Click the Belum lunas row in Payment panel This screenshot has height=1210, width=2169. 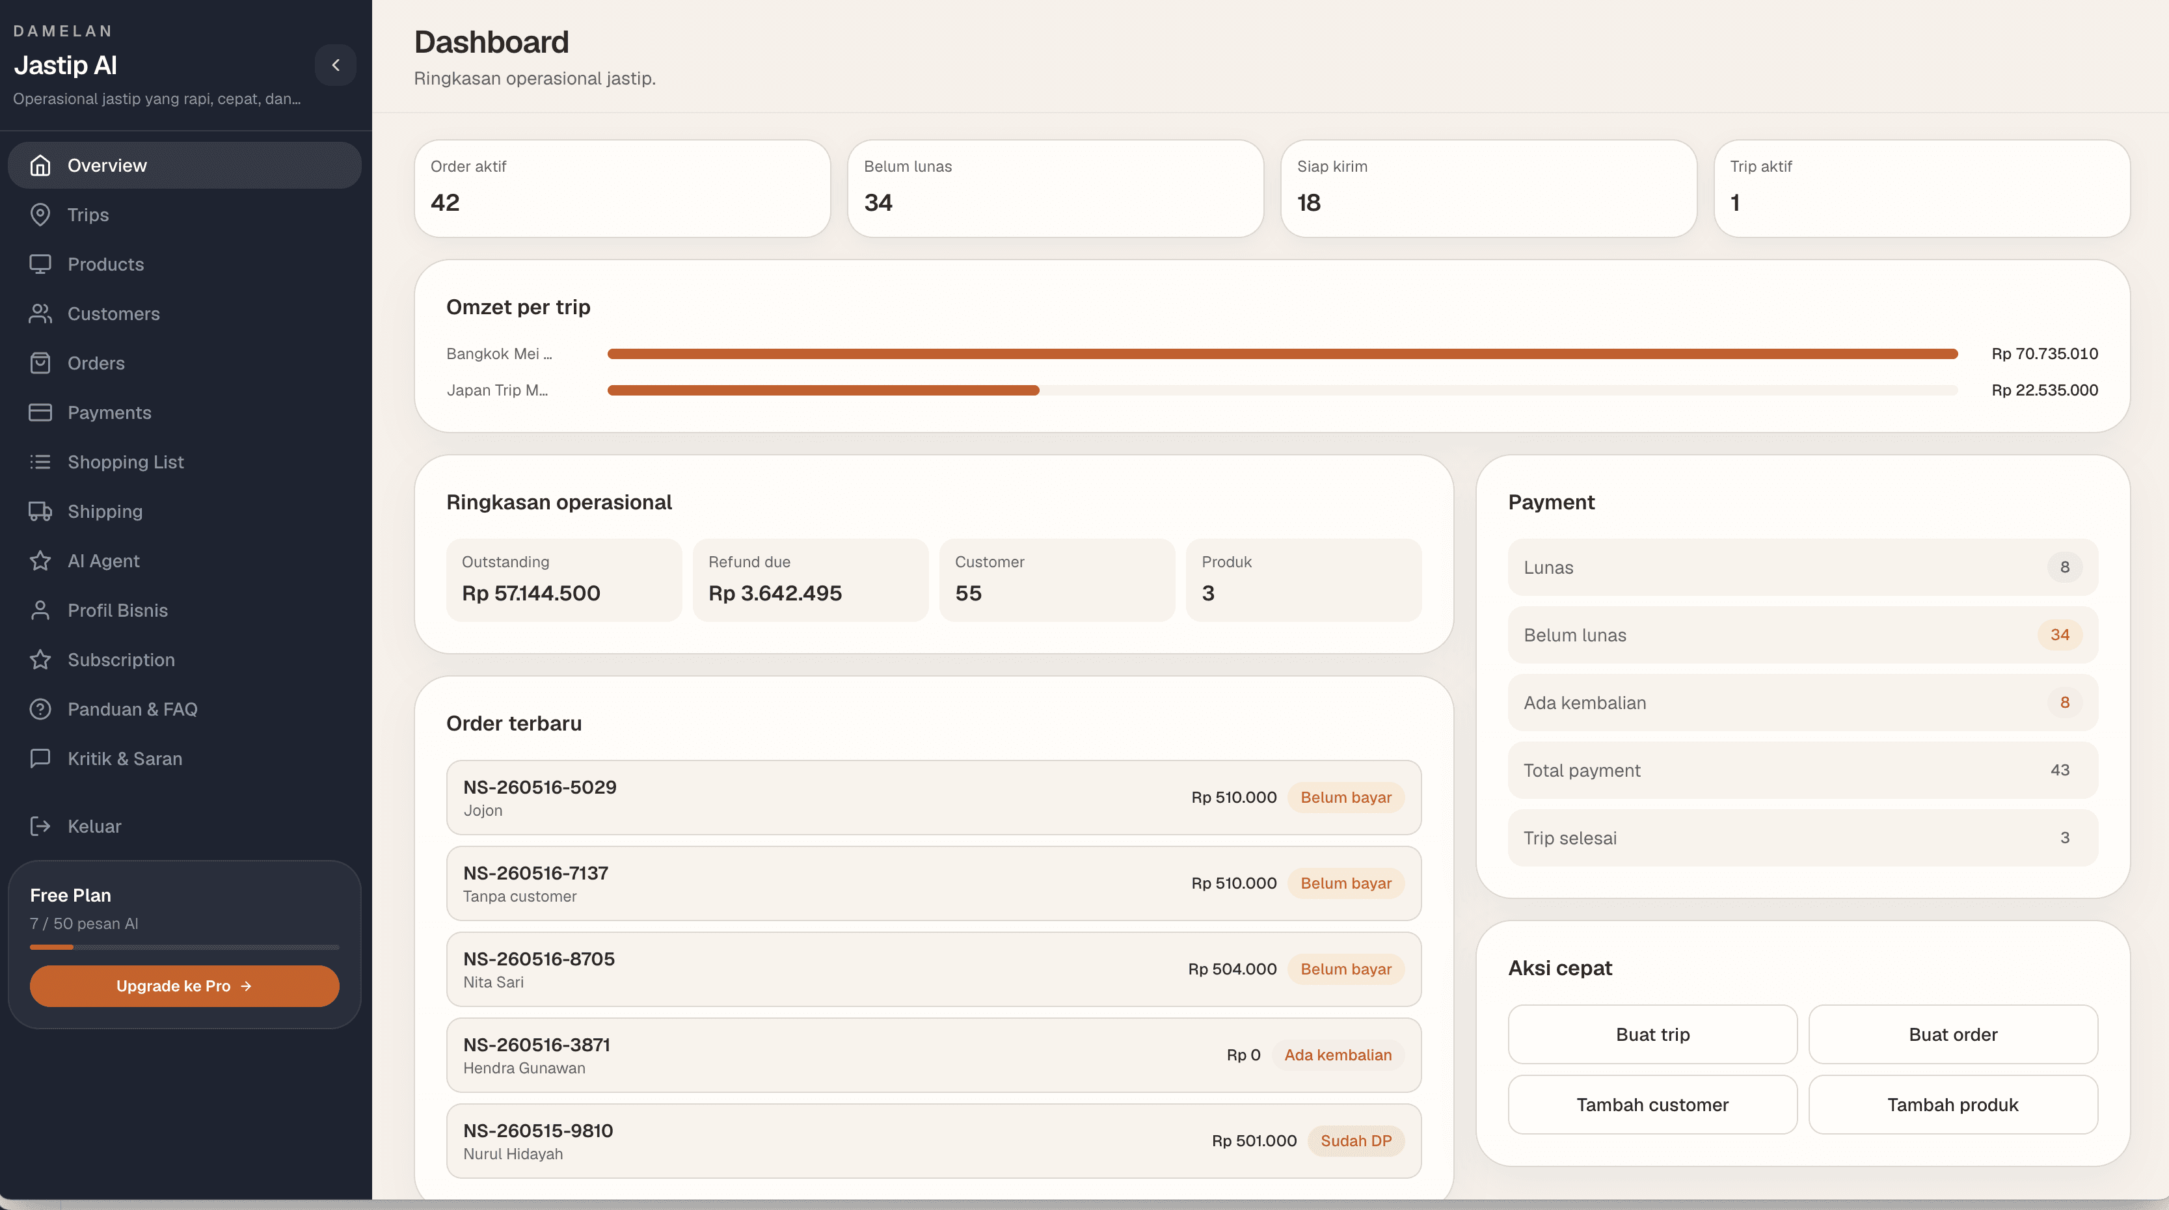1803,635
